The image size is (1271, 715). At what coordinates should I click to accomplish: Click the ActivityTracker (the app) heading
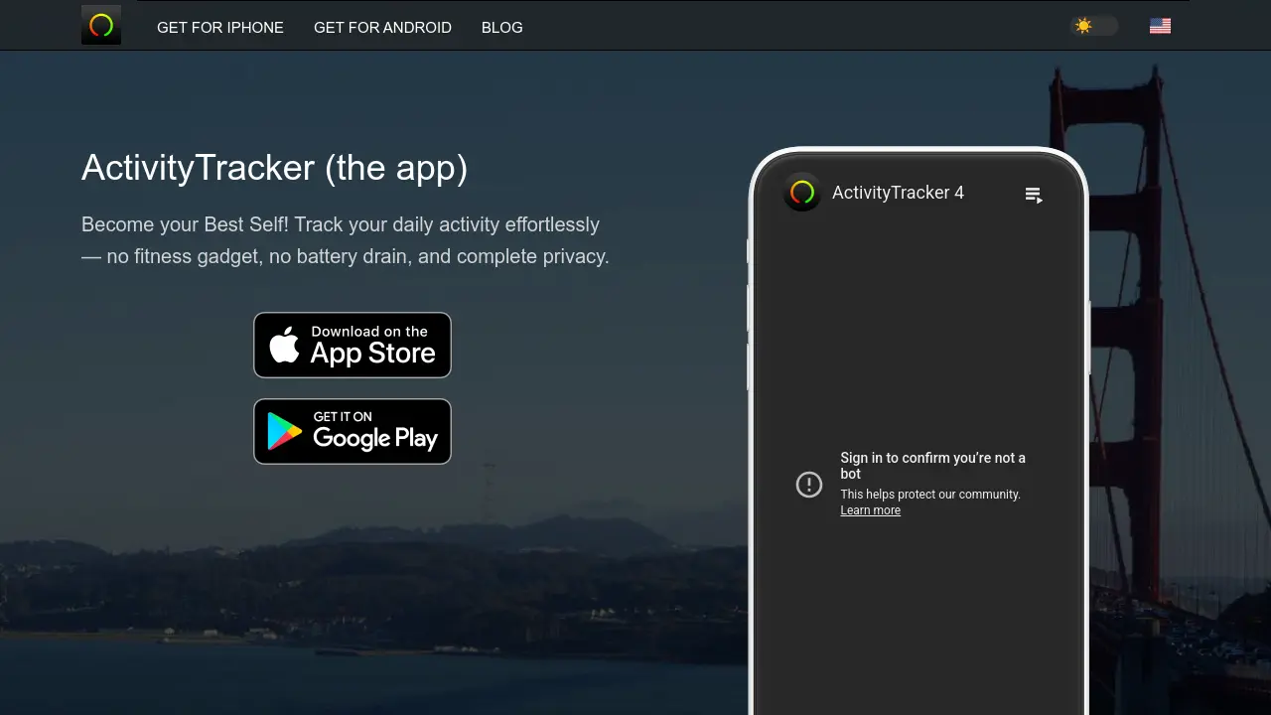click(274, 168)
